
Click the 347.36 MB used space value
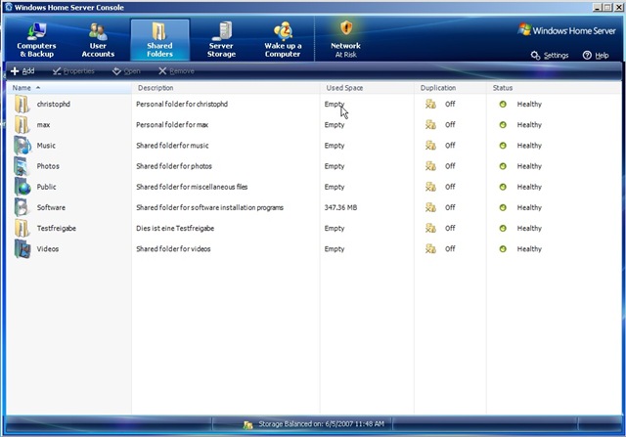340,208
